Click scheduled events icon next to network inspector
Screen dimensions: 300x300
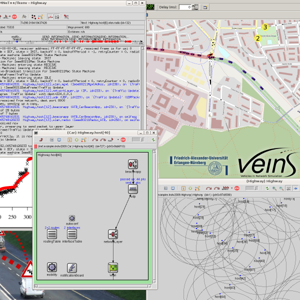coord(40,17)
